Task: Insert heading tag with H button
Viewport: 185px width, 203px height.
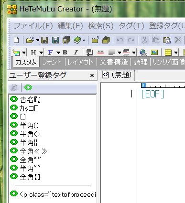Action: tap(33, 53)
